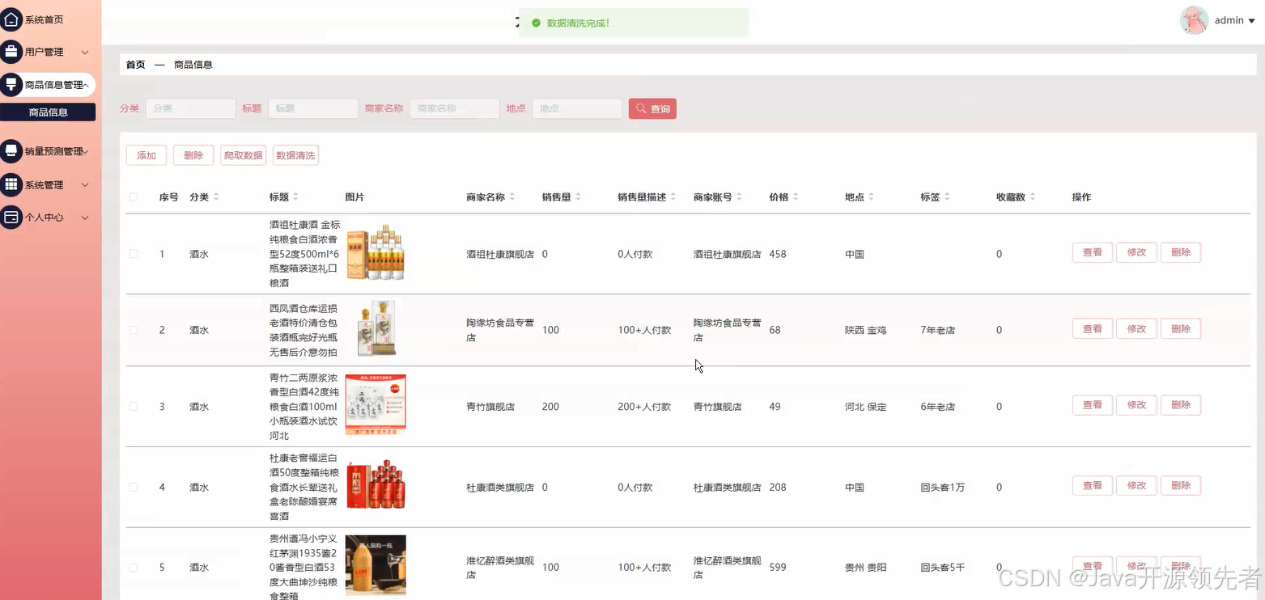Click the red 查询 search button
The height and width of the screenshot is (600, 1265).
(652, 108)
